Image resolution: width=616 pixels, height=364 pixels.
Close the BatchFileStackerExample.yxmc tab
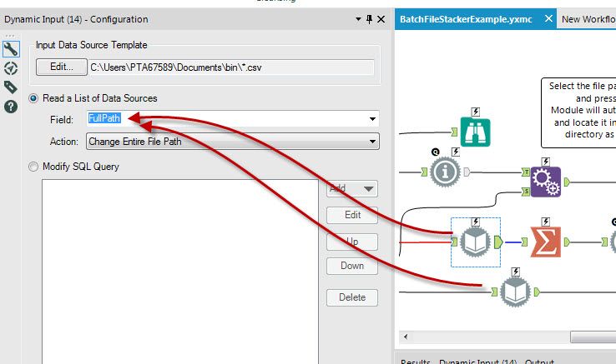tap(548, 18)
